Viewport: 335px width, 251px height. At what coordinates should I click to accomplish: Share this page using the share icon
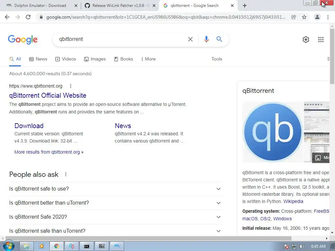(294, 17)
